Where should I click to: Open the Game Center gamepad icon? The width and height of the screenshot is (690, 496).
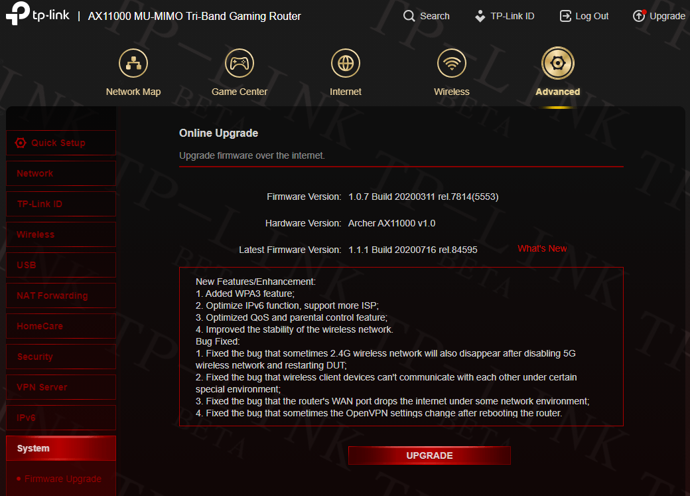pos(240,64)
